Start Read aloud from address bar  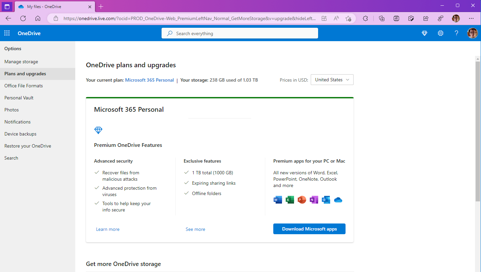[x=336, y=18]
